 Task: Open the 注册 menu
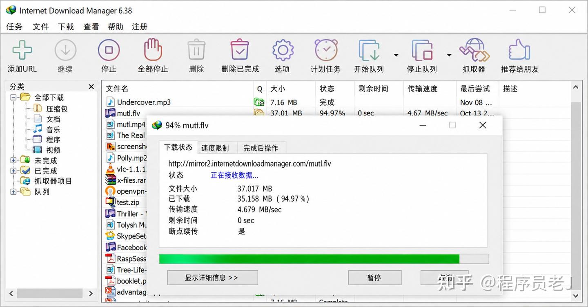click(x=140, y=27)
